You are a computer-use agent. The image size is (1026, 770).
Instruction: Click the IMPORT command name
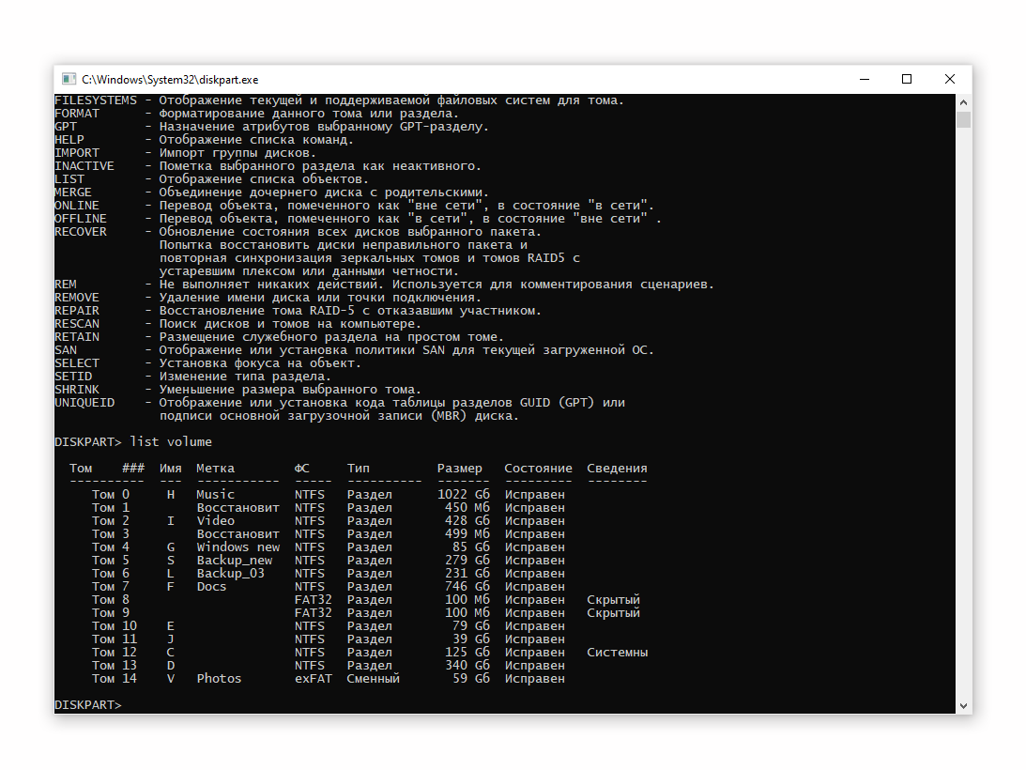click(77, 152)
